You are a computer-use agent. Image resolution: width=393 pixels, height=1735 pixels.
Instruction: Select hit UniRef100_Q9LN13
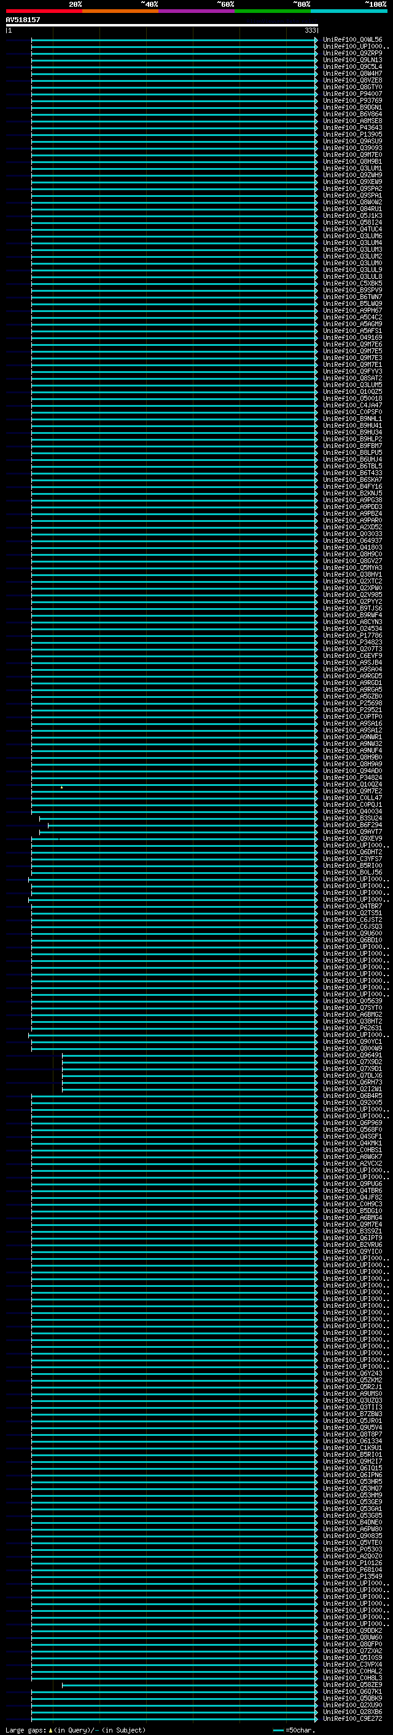click(352, 60)
